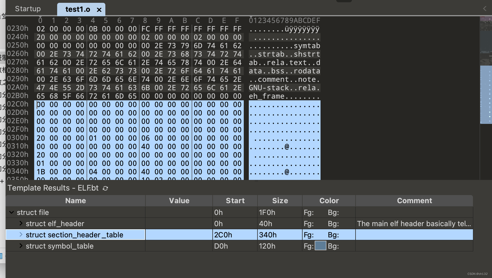Click address label 0230h
This screenshot has width=492, height=278.
tap(17, 28)
